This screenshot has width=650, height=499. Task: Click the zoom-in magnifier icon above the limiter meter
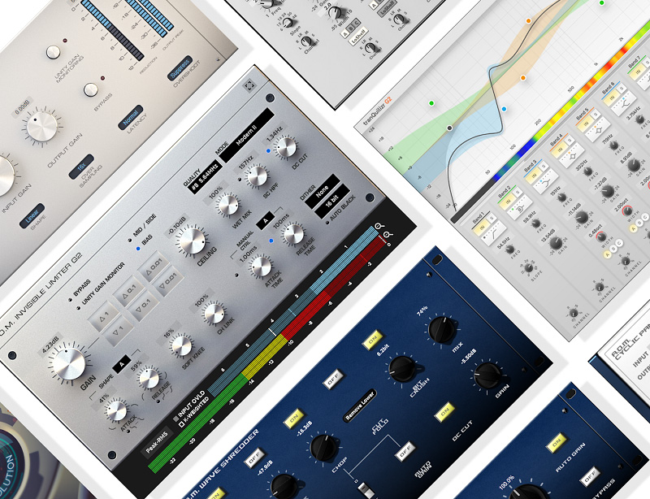[x=378, y=226]
